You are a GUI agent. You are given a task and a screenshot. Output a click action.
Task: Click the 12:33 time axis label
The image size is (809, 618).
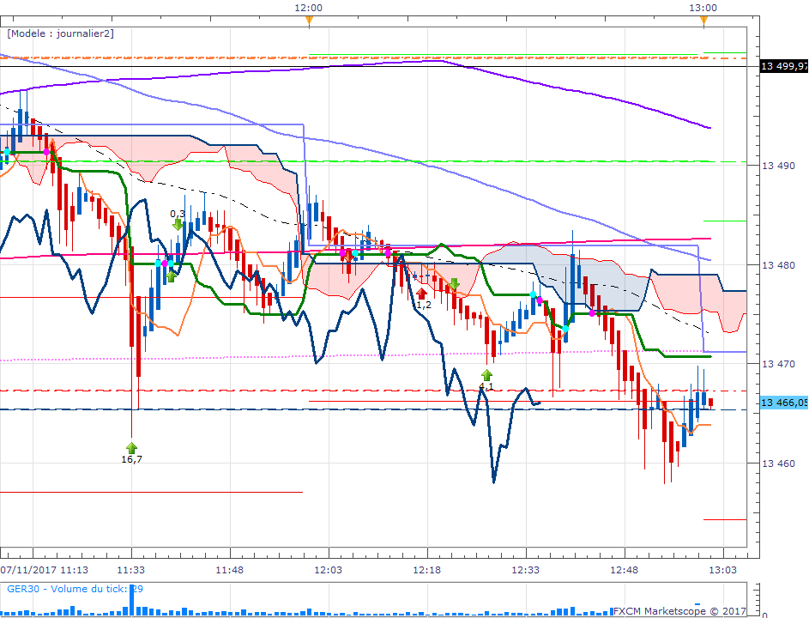click(525, 570)
